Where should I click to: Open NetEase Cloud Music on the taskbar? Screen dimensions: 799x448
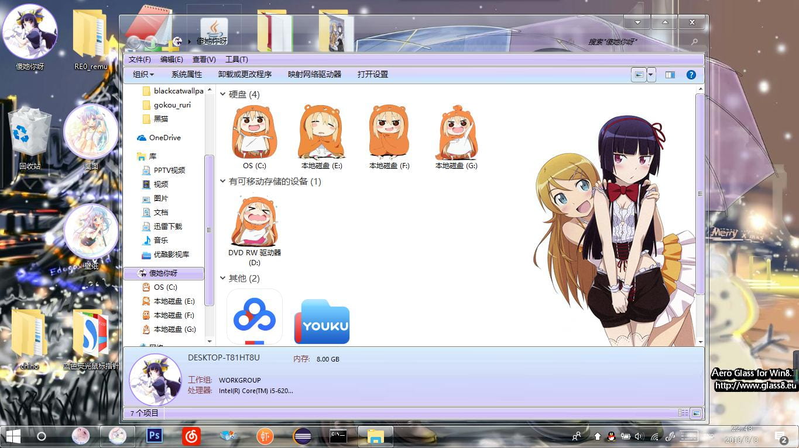click(x=191, y=436)
